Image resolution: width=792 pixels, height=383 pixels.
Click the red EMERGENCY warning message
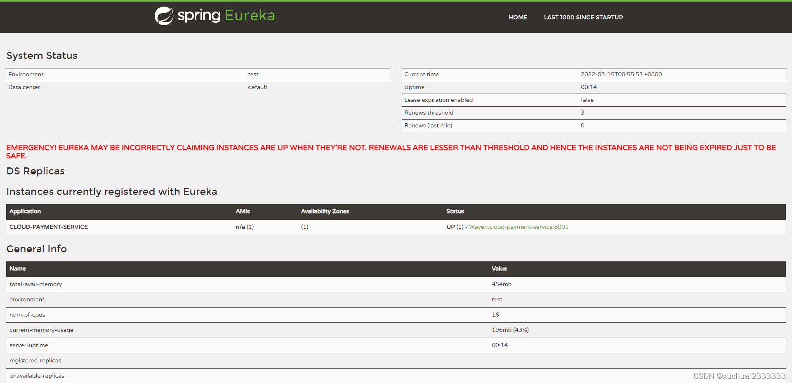pos(391,151)
